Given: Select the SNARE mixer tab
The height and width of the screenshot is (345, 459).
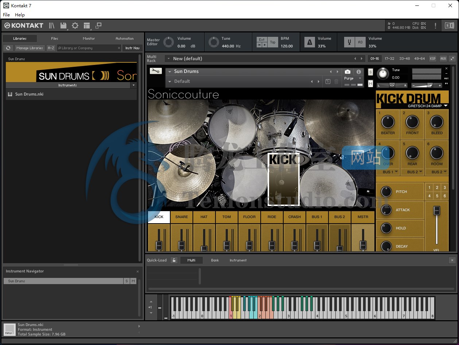Looking at the screenshot, I should 182,217.
